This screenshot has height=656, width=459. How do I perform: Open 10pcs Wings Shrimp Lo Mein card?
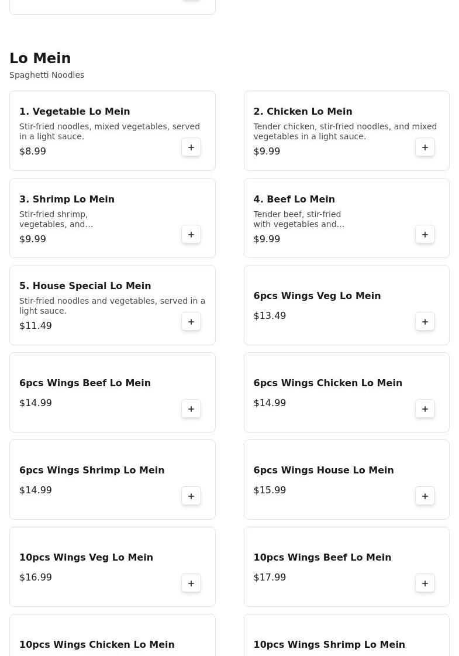(329, 644)
